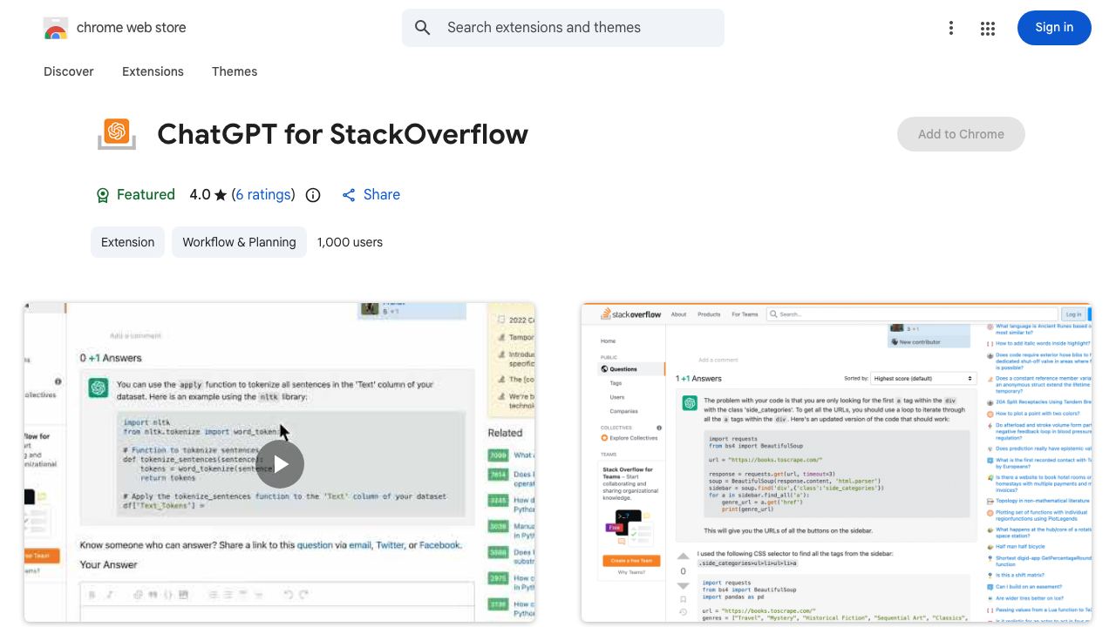
Task: Click the Chrome Web Store logo
Action: (56, 28)
